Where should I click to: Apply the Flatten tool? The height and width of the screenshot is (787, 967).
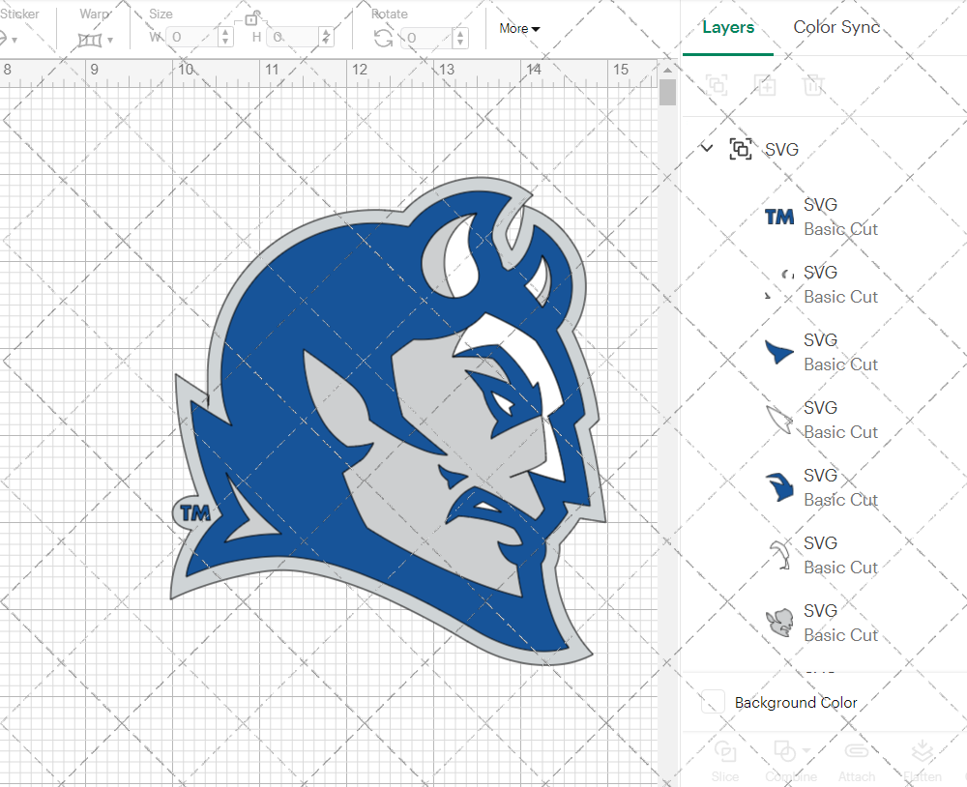(x=922, y=760)
